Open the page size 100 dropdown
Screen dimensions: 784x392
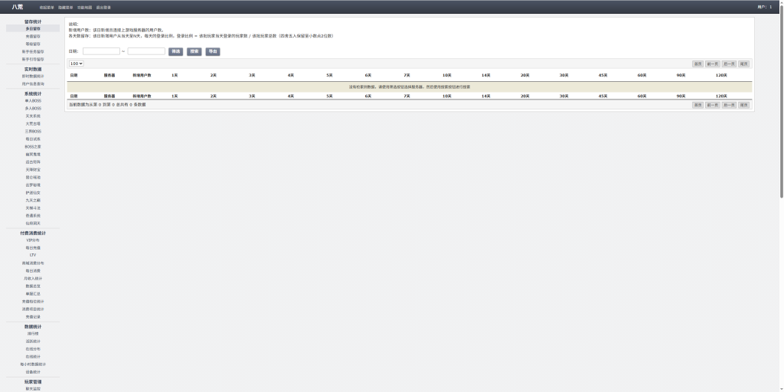76,64
